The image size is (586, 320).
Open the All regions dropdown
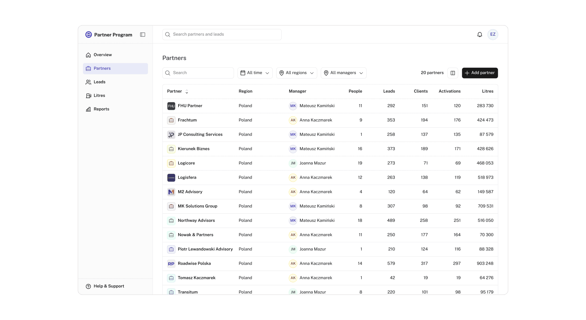pyautogui.click(x=296, y=73)
